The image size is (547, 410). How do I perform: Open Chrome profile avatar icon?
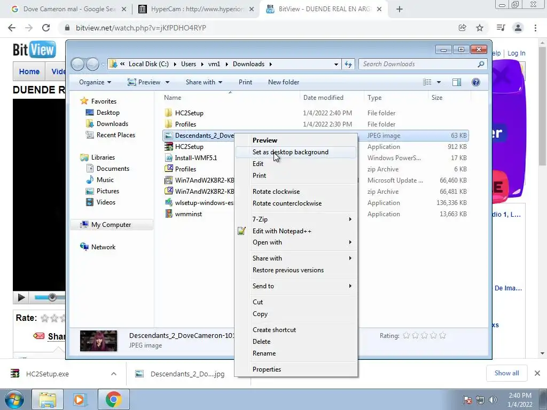click(518, 28)
